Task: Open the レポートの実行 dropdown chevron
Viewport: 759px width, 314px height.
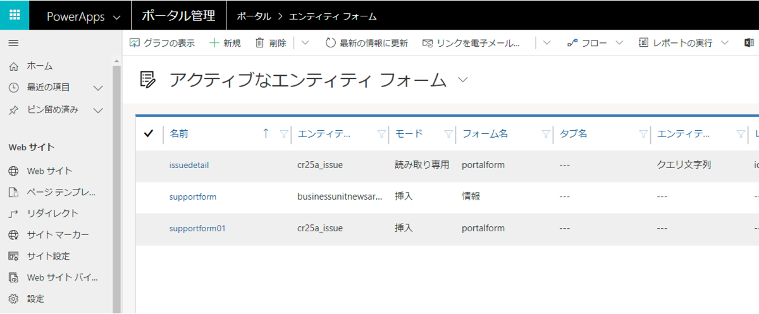Action: (725, 43)
